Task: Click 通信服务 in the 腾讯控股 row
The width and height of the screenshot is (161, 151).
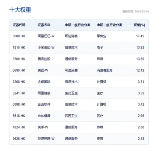Action: coord(71,59)
